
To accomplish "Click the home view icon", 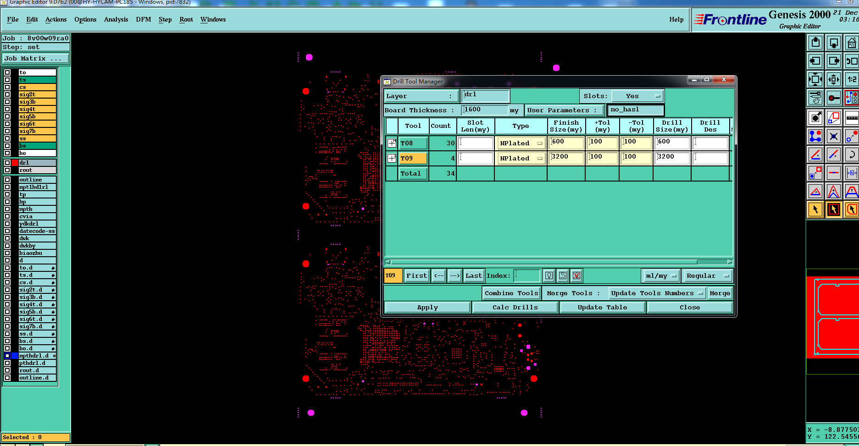I will 852,43.
